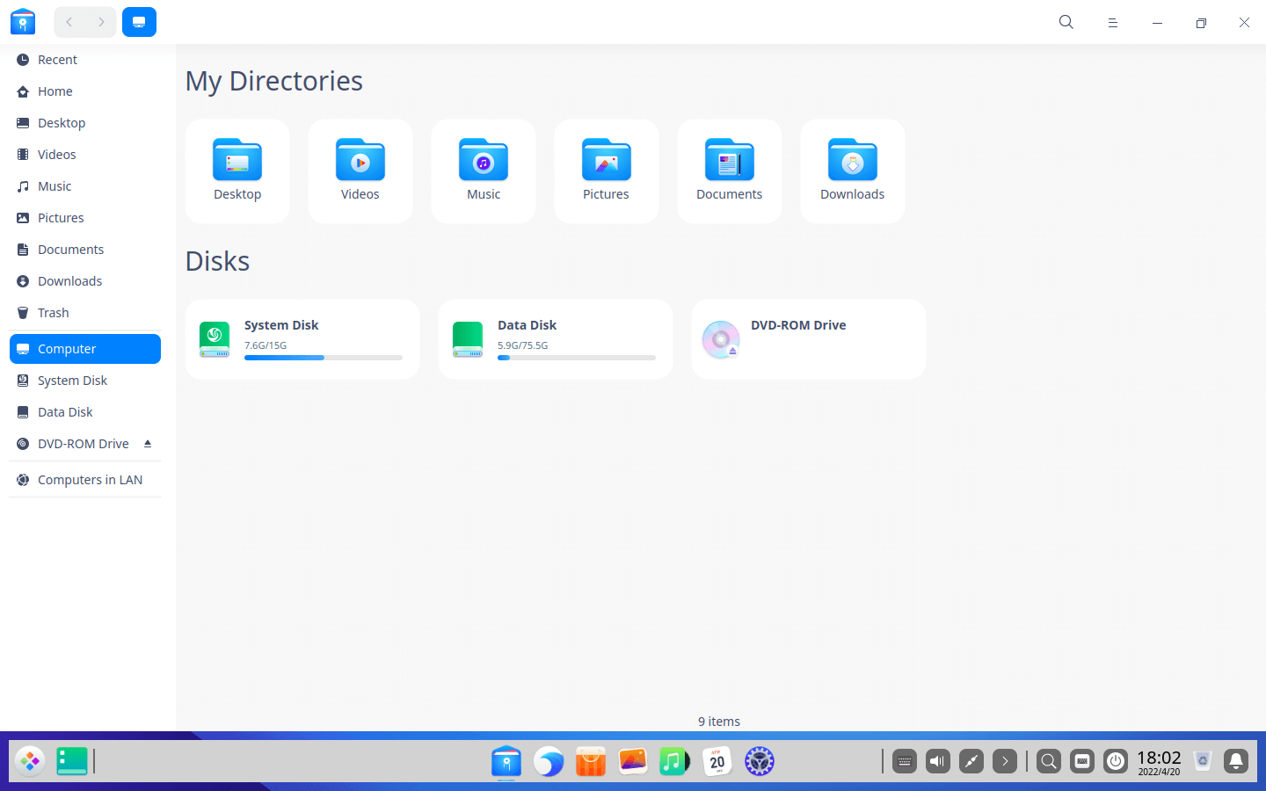
Task: Click the search icon in title bar
Action: click(x=1066, y=23)
